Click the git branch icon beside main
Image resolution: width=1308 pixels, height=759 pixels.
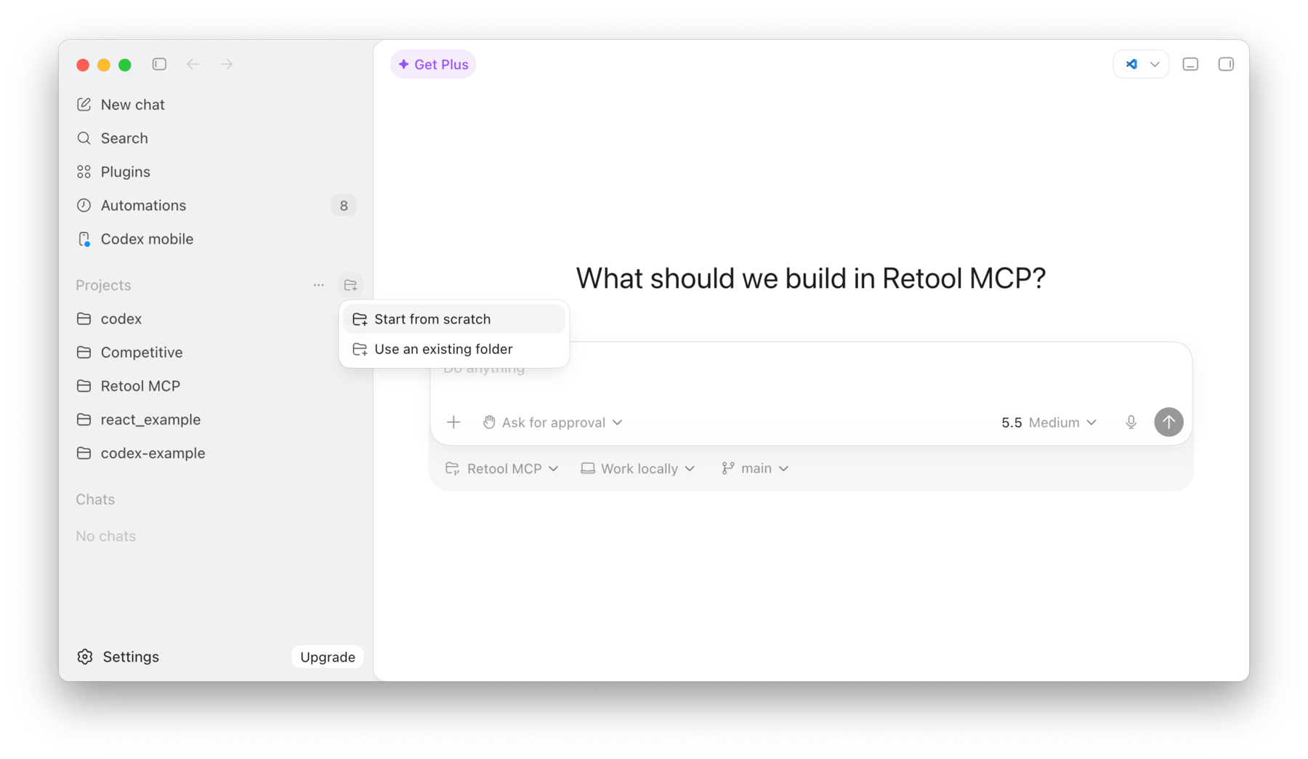pos(727,468)
